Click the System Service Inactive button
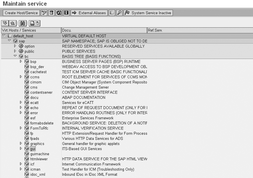The image size is (253, 178). tap(148, 13)
